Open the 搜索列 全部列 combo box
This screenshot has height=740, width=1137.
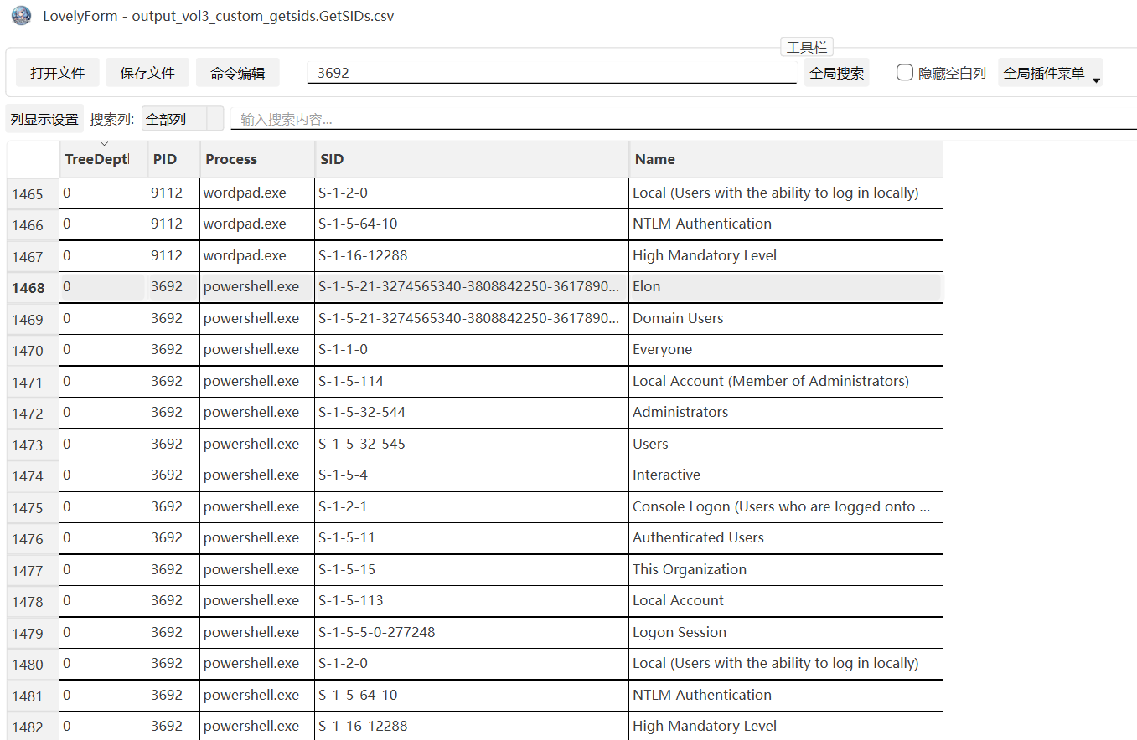click(x=183, y=119)
